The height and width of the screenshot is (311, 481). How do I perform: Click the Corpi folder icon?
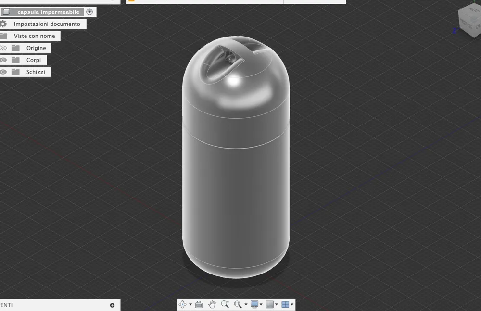16,60
